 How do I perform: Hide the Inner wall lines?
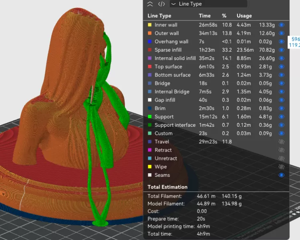(281, 25)
